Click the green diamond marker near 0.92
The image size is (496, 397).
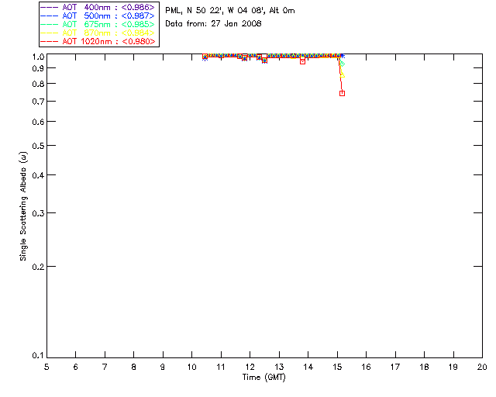[342, 64]
